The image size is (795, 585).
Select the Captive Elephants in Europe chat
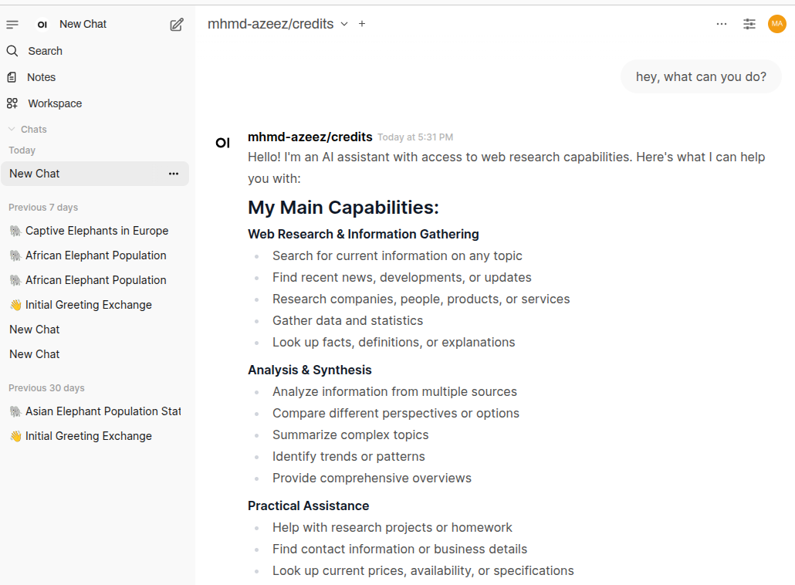96,230
